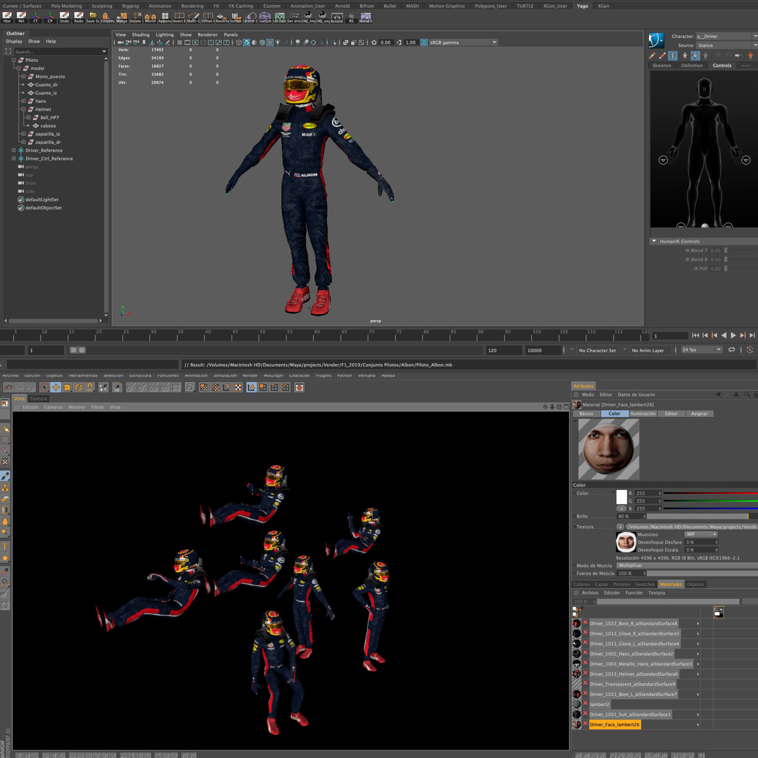Click the Asignar tab button
The height and width of the screenshot is (758, 758).
tap(699, 414)
